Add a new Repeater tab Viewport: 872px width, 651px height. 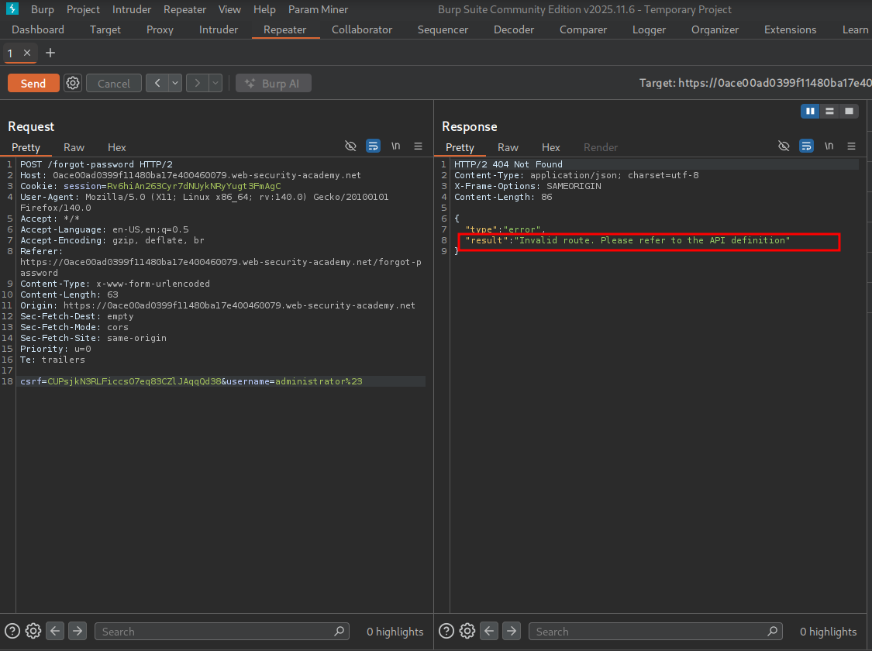click(x=50, y=53)
